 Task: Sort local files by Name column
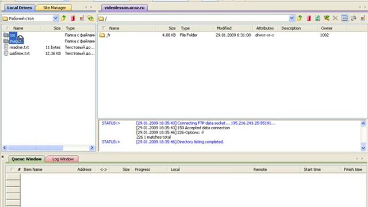[18, 28]
